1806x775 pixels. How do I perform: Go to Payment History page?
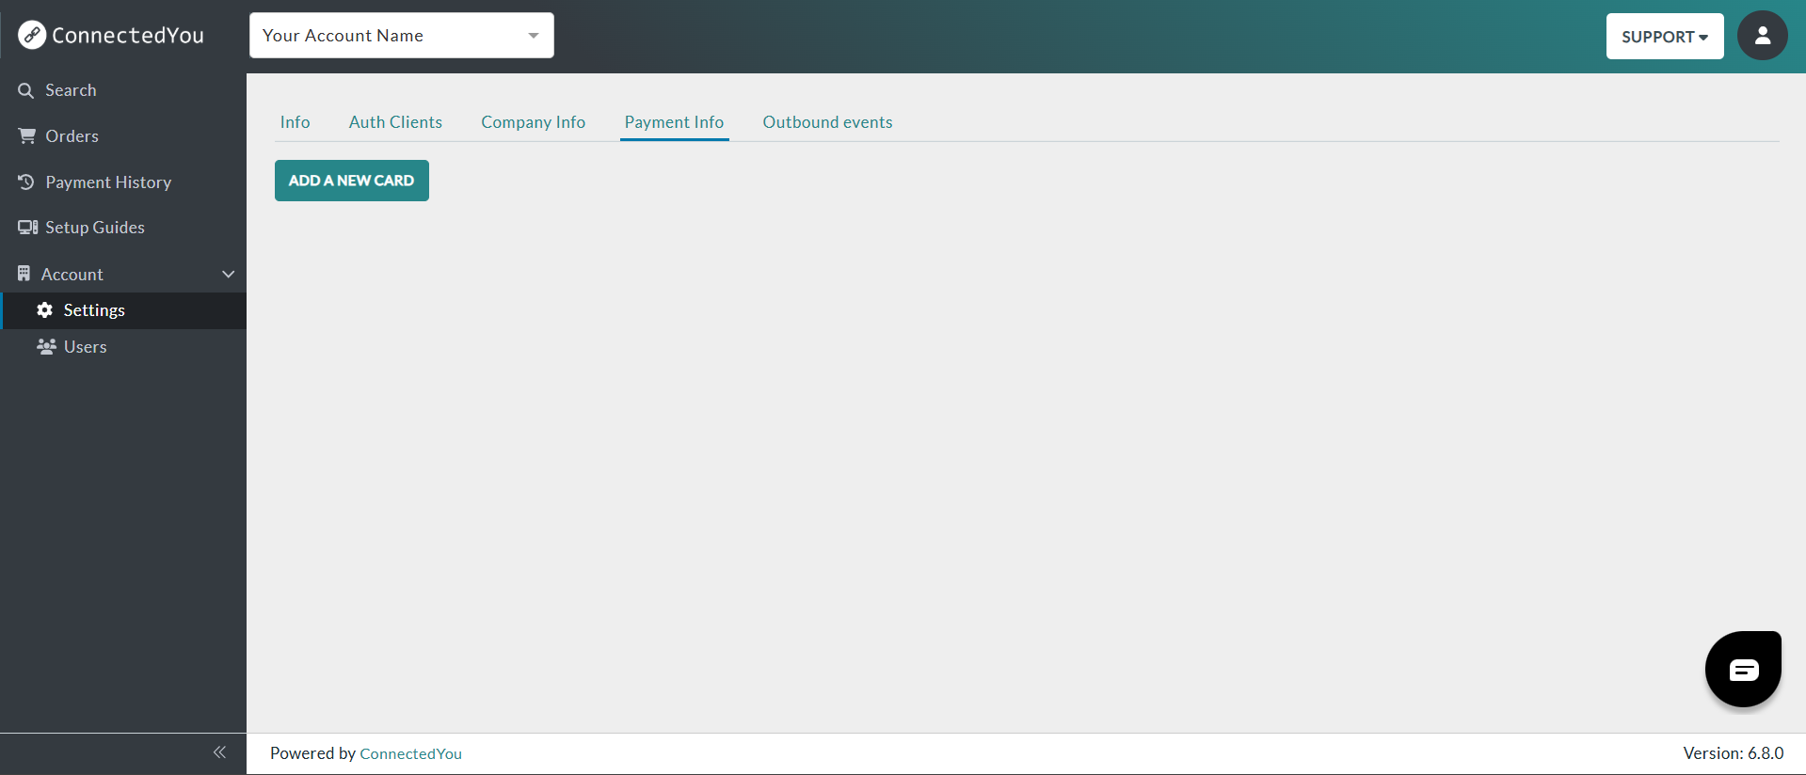pos(108,182)
